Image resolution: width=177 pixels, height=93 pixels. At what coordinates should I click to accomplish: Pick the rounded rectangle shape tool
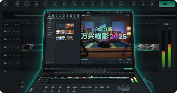pyautogui.click(x=27, y=4)
